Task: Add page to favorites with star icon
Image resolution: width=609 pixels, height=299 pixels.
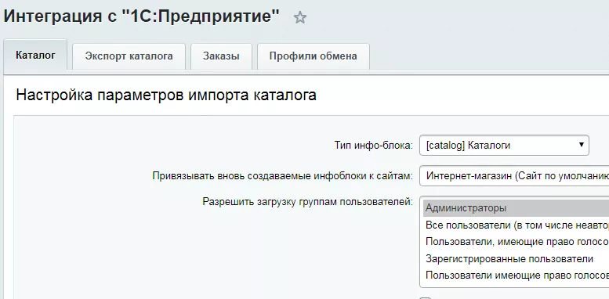Action: (300, 17)
